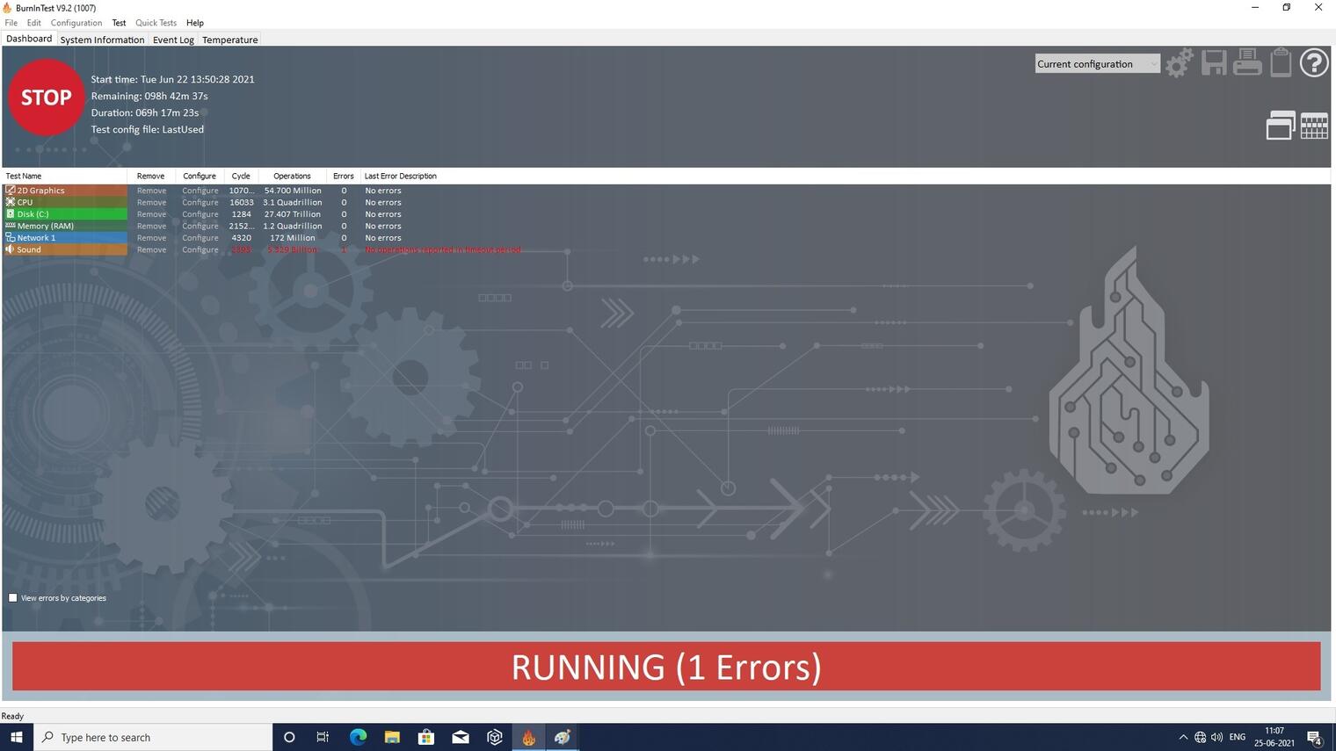Switch to the Event Log tab
Viewport: 1336px width, 751px height.
[173, 40]
